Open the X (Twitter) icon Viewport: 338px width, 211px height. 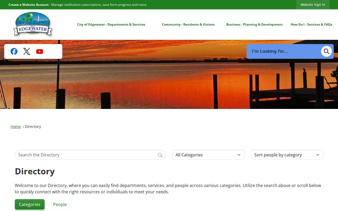pos(27,51)
